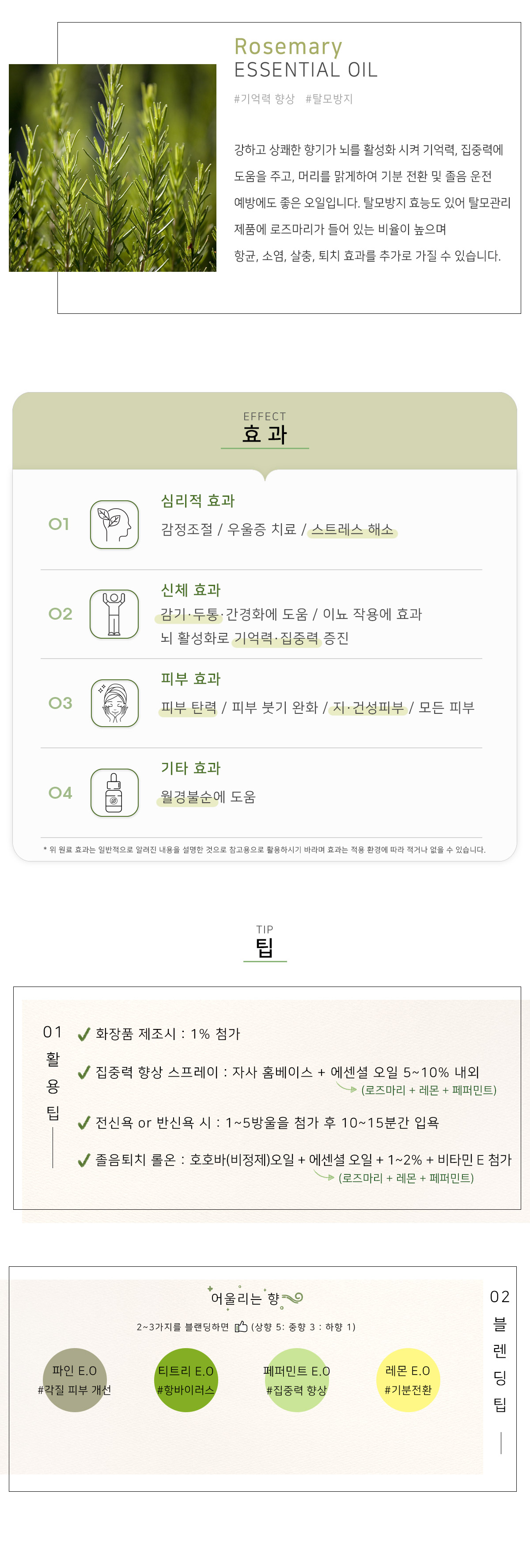
Task: Click the rosemary plant photo
Action: tap(112, 168)
